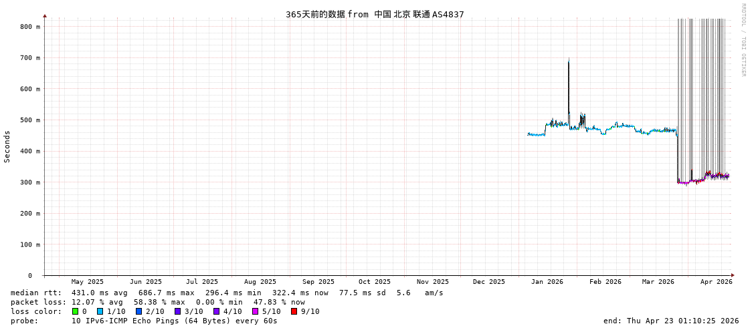Click the Apr 2026 x-axis label
This screenshot has height=330, width=750.
(x=716, y=282)
